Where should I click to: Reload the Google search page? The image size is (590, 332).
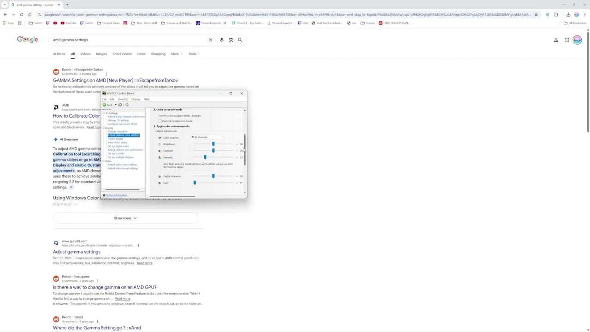[x=21, y=14]
